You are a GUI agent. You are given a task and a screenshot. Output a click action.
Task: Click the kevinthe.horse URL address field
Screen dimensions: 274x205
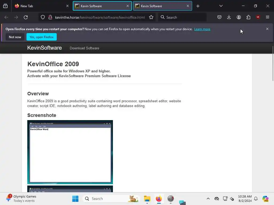tap(100, 17)
